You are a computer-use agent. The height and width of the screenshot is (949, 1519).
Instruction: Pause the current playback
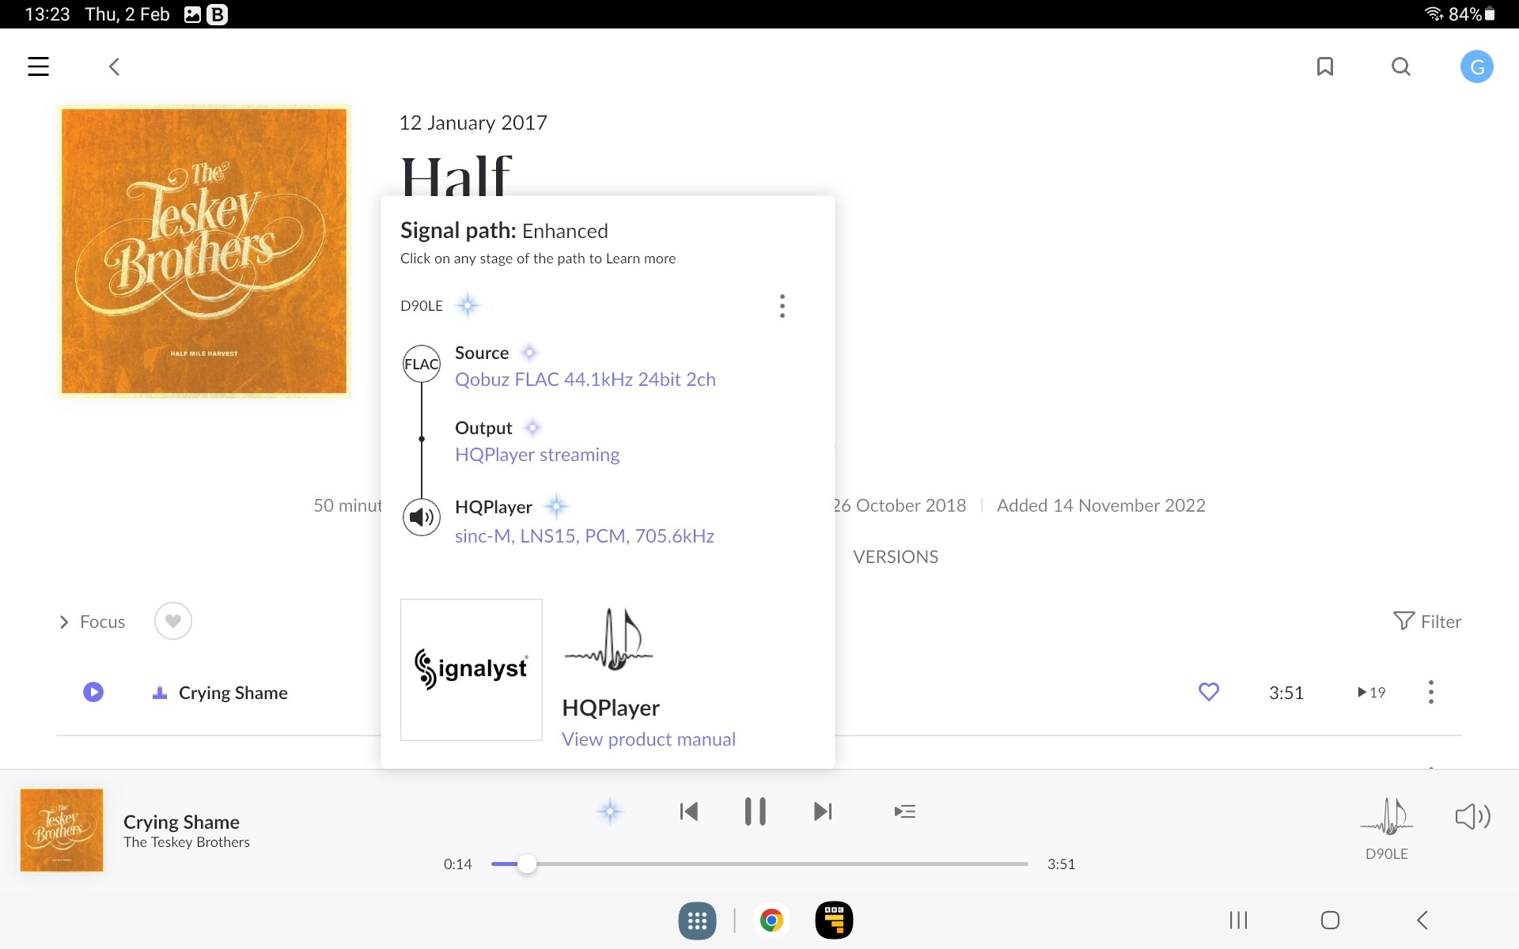755,811
